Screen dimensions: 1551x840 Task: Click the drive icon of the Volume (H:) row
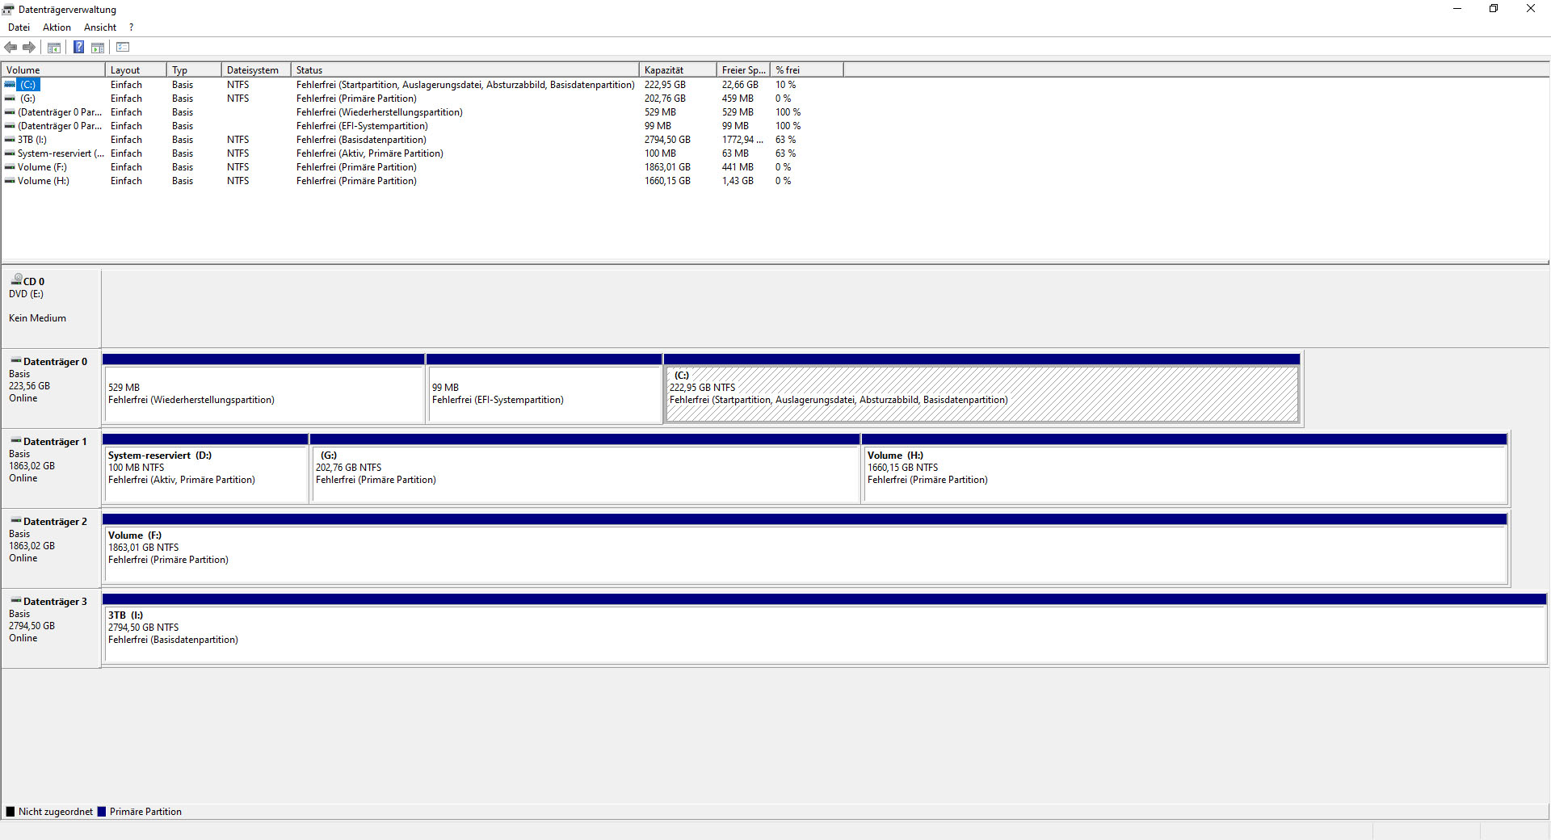[10, 180]
